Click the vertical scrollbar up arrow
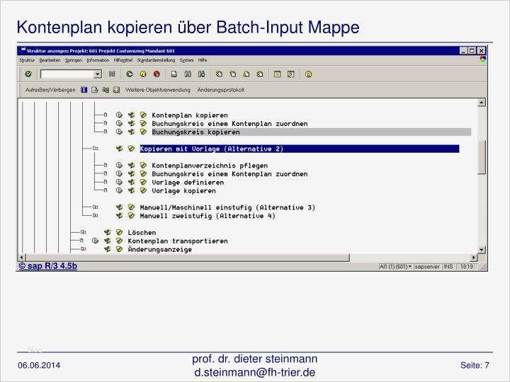This screenshot has height=382, width=510. (x=482, y=103)
